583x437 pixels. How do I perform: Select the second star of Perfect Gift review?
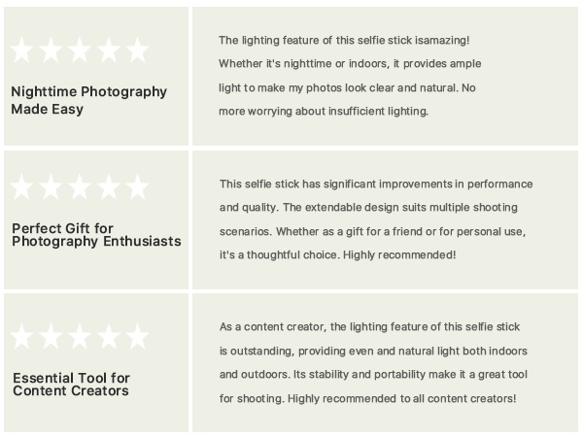click(51, 187)
